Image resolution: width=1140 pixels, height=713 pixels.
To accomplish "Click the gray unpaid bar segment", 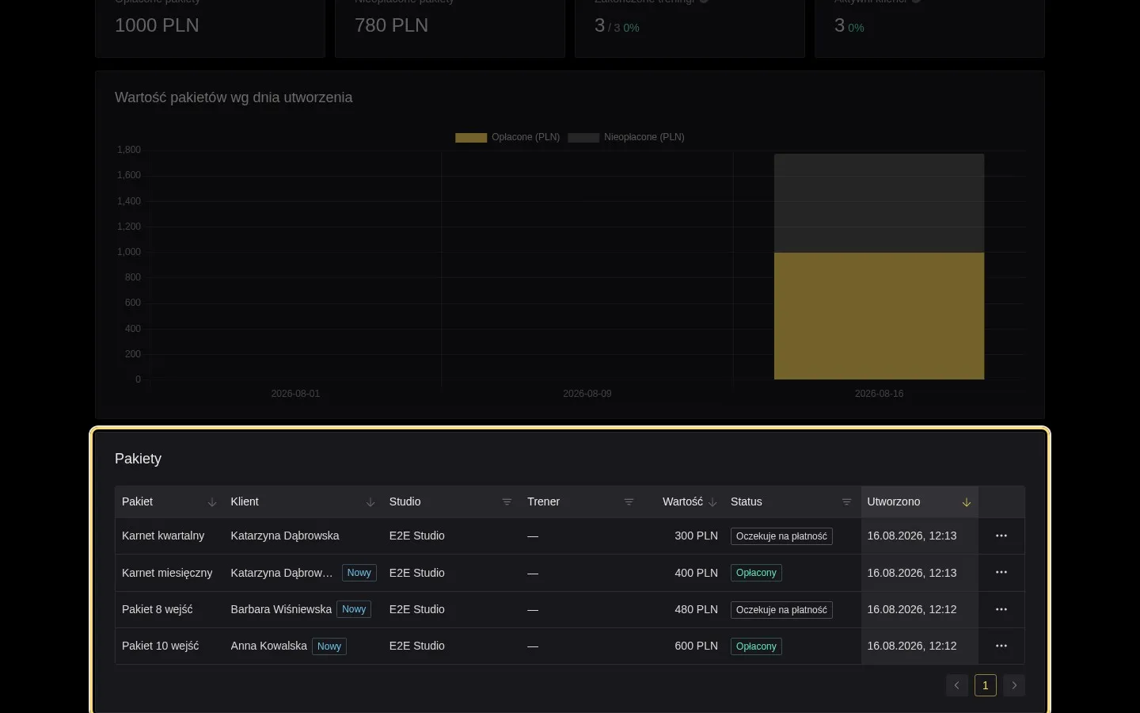I will pyautogui.click(x=879, y=204).
